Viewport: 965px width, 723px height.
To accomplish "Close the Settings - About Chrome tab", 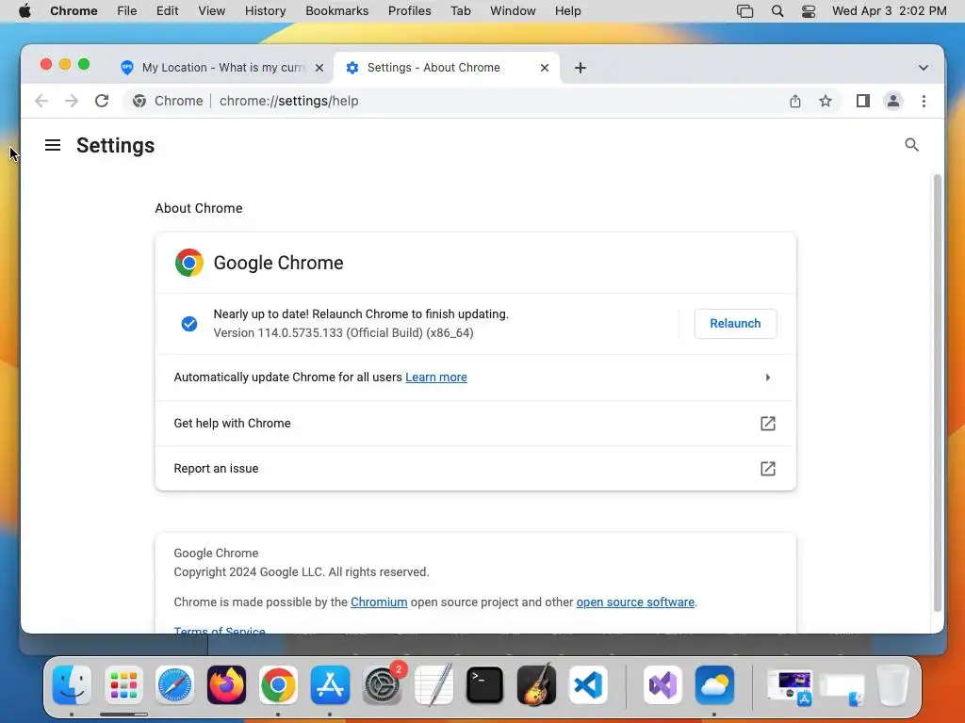I will click(x=544, y=68).
